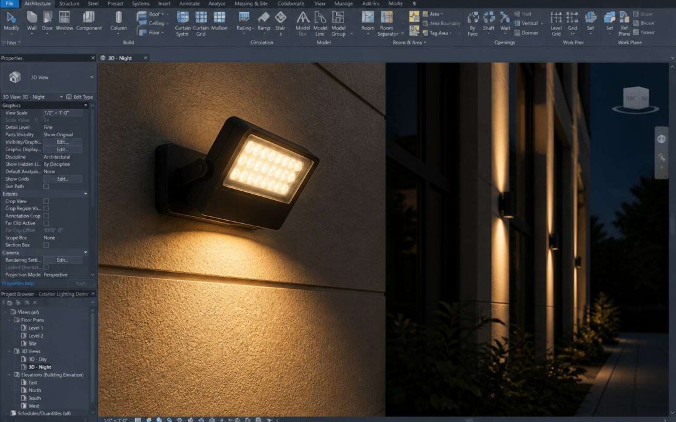676x422 pixels.
Task: Open the Manage ribbon tab
Action: pos(344,4)
